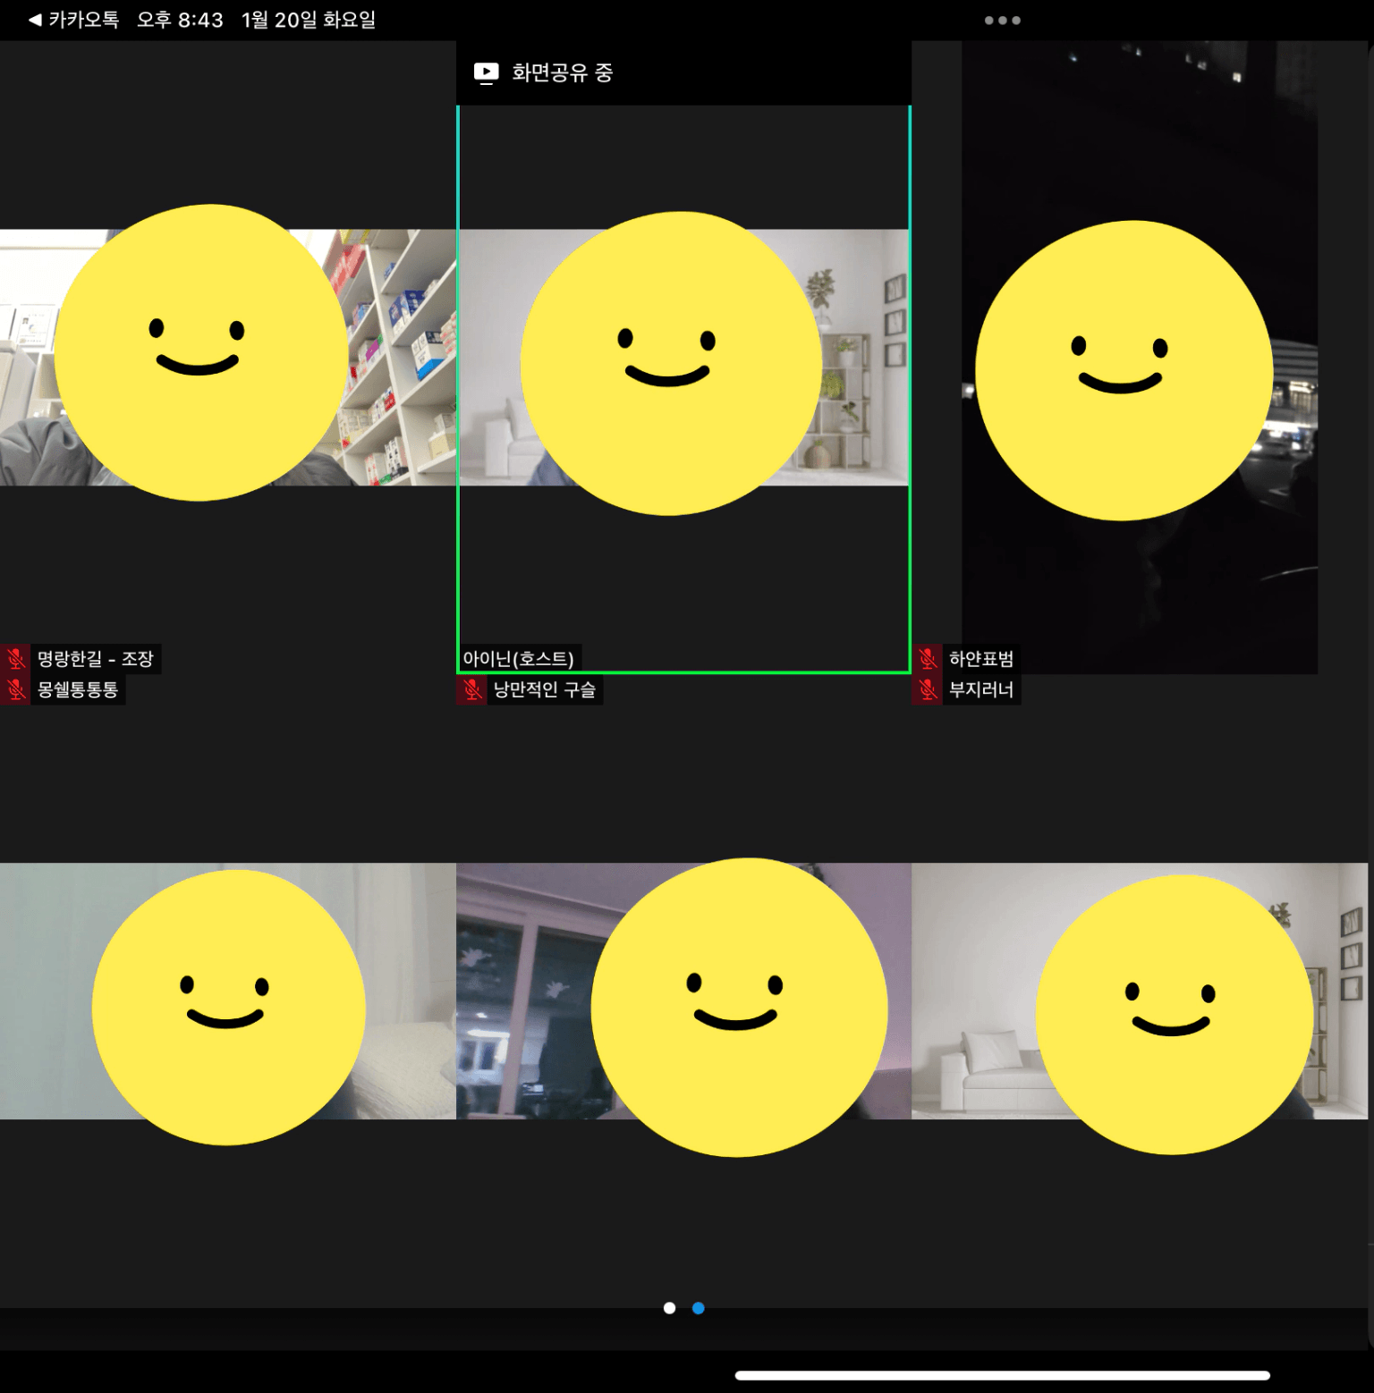Viewport: 1374px width, 1393px height.
Task: Select the second blue page indicator dot
Action: [x=699, y=1308]
